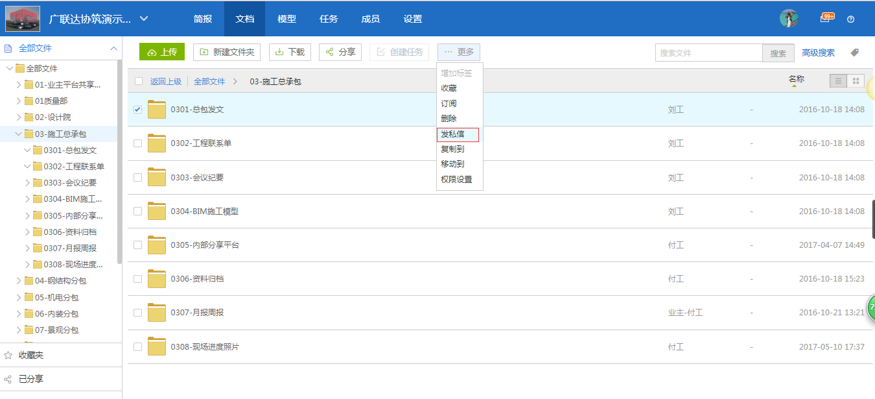Check the 0302-工程联系单 folder checkbox
875x399 pixels.
click(x=137, y=143)
